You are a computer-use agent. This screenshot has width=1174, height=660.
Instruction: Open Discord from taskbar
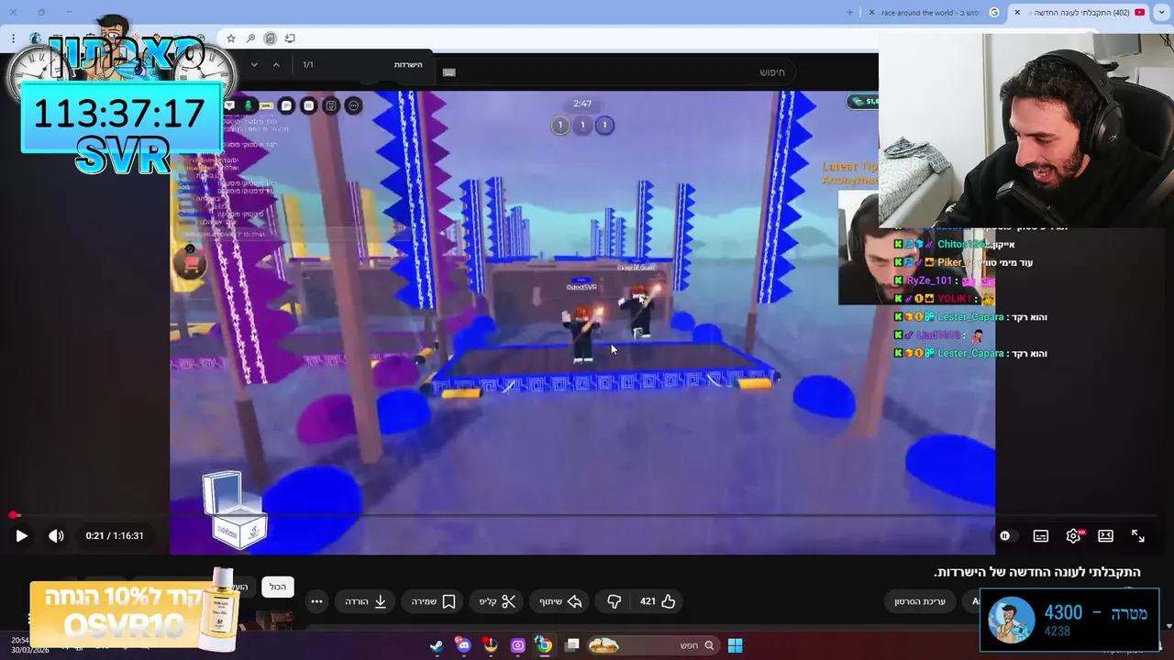[x=463, y=645]
